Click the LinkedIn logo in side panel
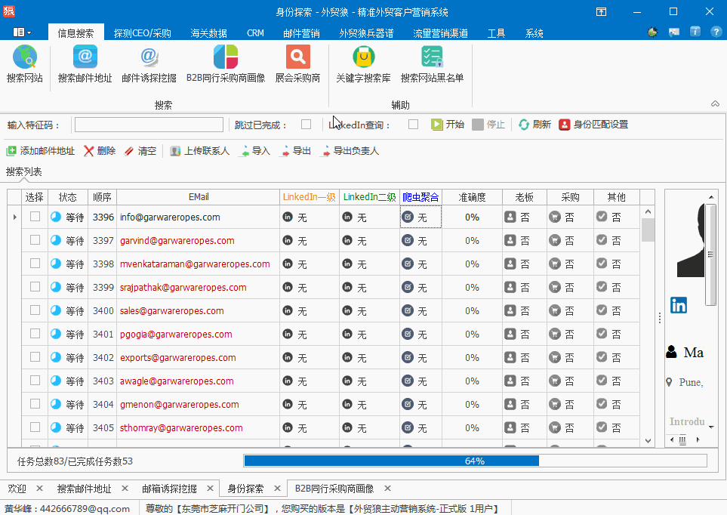Viewport: 727px width, 515px height. [x=679, y=305]
